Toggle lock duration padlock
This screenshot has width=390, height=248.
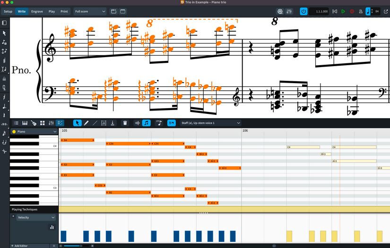pyautogui.click(x=4, y=79)
